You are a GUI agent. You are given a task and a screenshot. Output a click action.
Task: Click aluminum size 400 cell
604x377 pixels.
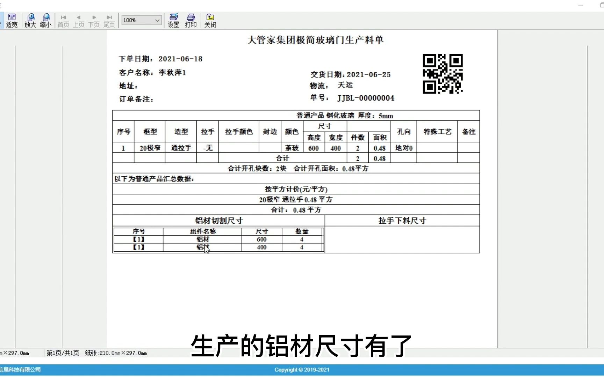click(x=262, y=247)
